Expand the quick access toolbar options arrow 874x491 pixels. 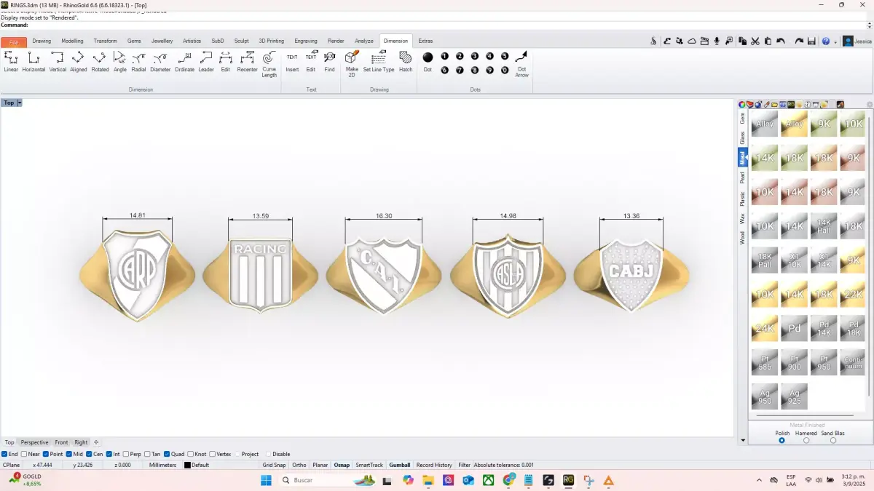835,41
